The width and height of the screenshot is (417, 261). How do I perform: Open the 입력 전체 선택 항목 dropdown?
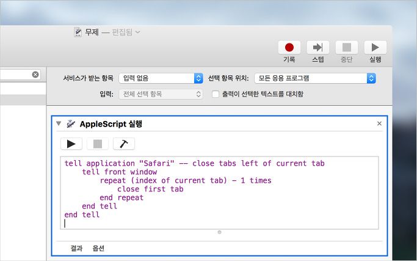coord(161,94)
